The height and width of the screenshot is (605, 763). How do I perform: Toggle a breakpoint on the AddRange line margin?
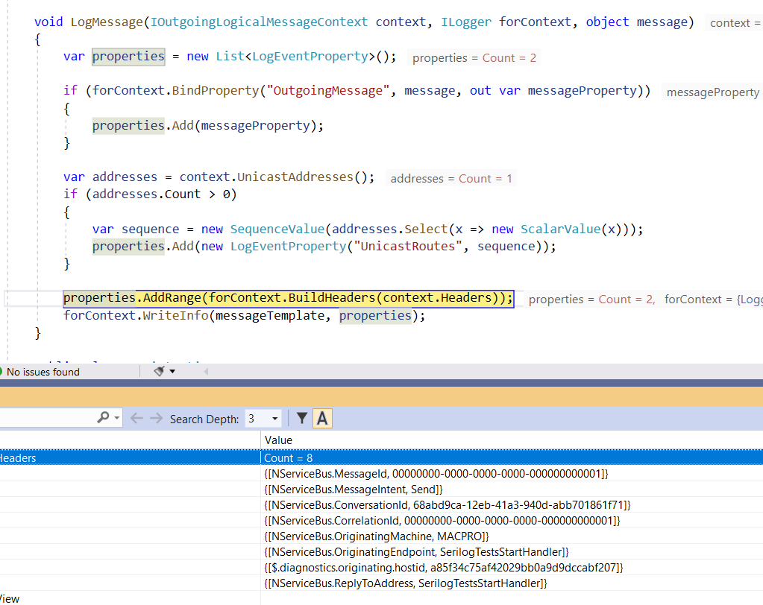click(7, 297)
